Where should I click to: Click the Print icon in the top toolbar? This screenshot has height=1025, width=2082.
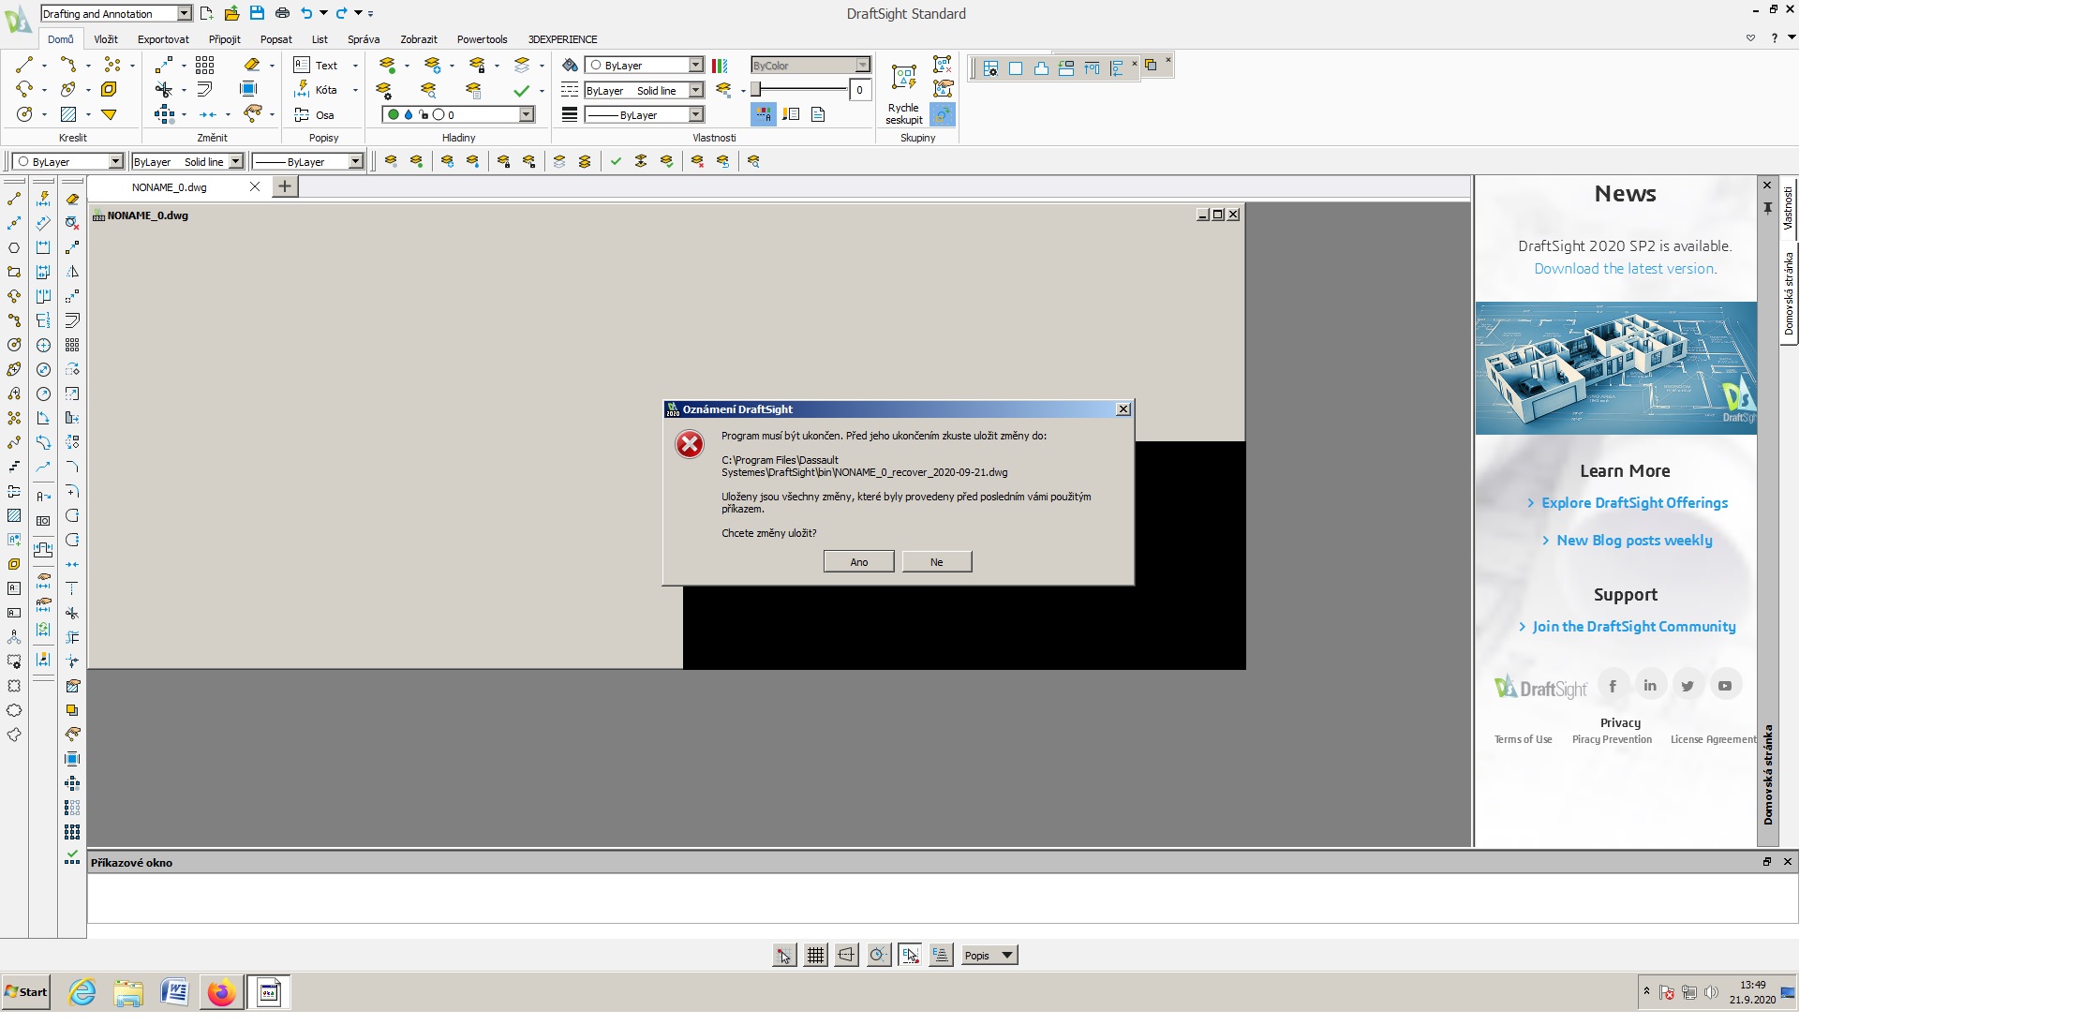pos(282,13)
